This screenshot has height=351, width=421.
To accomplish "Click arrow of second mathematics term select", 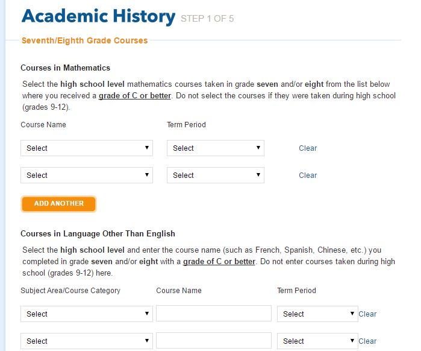I will tap(258, 175).
